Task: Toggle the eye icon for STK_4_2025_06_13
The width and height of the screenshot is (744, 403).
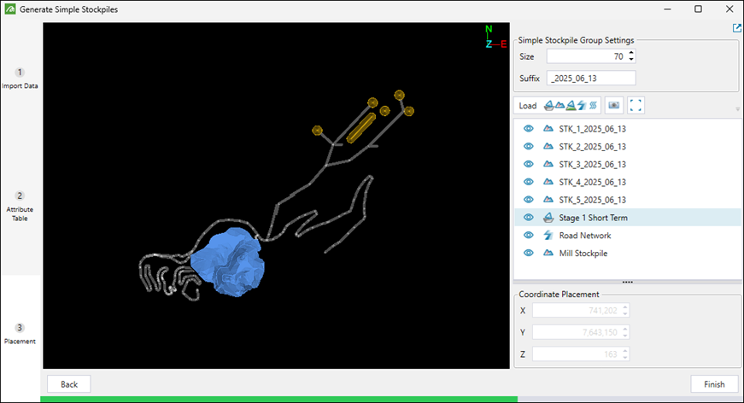Action: (529, 182)
